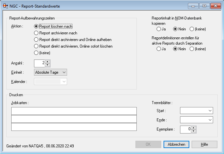Select 'Report löschen nach' radio option

(x=37, y=26)
